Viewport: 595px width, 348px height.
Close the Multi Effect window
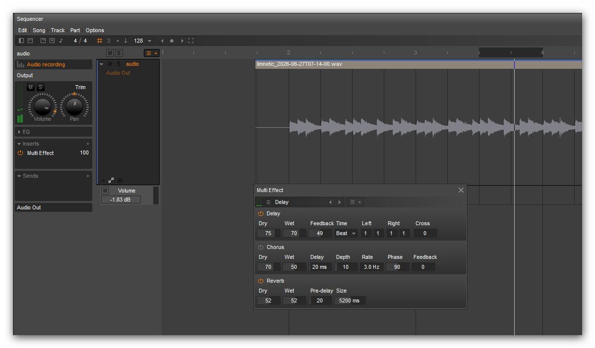coord(461,190)
